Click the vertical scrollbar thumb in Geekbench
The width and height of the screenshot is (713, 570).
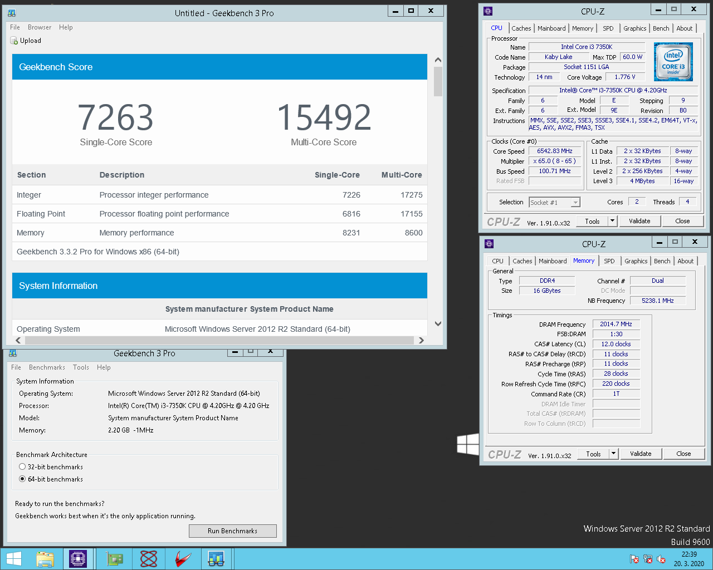tap(438, 82)
